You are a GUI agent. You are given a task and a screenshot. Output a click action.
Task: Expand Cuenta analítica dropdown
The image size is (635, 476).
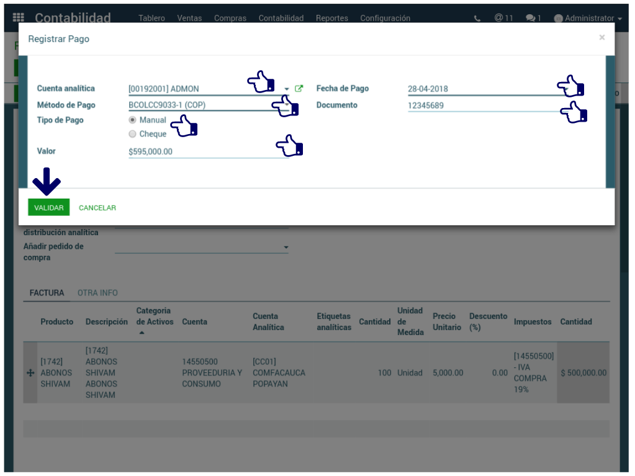287,89
